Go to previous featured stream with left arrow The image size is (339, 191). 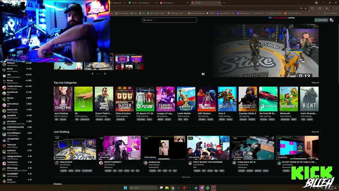pyautogui.click(x=92, y=74)
